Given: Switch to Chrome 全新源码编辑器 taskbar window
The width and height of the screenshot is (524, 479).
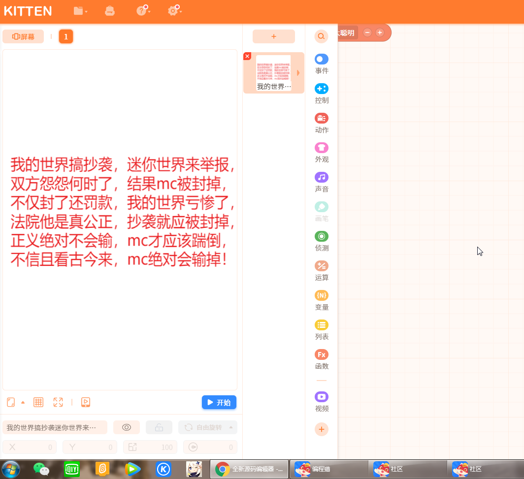Looking at the screenshot, I should [249, 469].
